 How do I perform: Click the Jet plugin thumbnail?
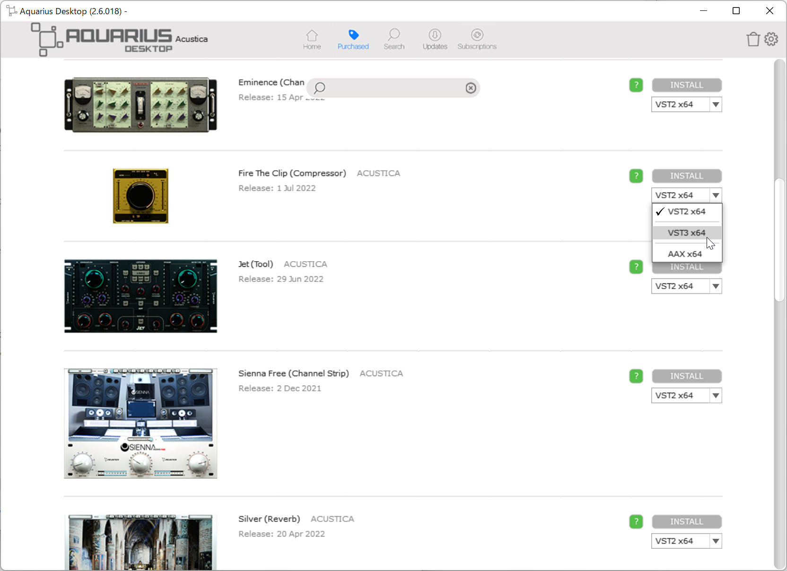click(x=140, y=296)
